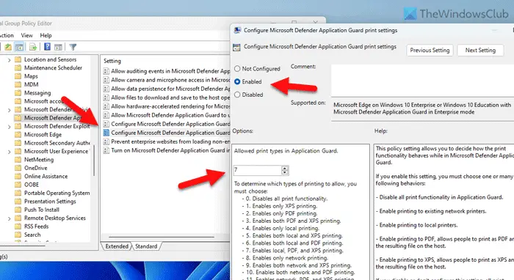Select the Microsoft Secondary Authe tree item
The height and width of the screenshot is (280, 514).
pos(57,143)
